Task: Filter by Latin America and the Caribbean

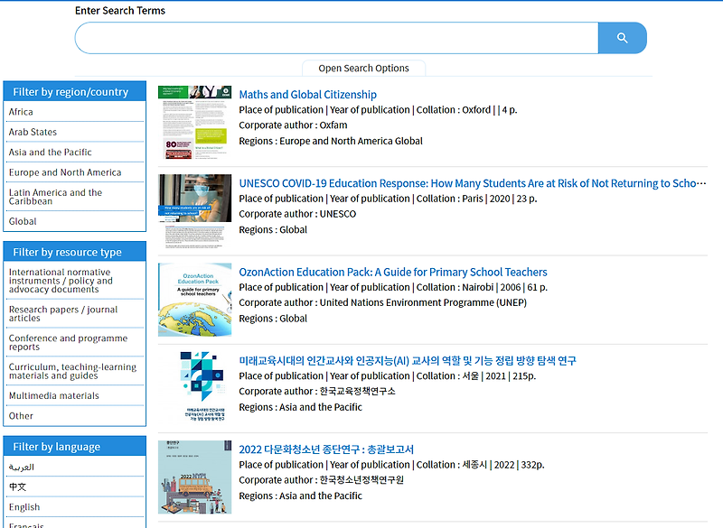Action: coord(75,197)
